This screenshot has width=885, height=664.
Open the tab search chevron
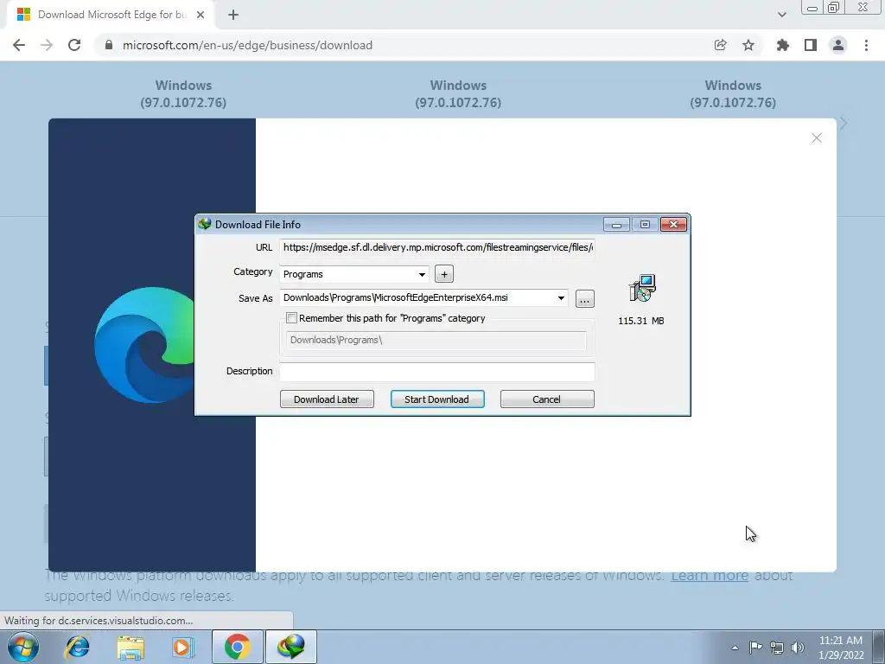[781, 15]
